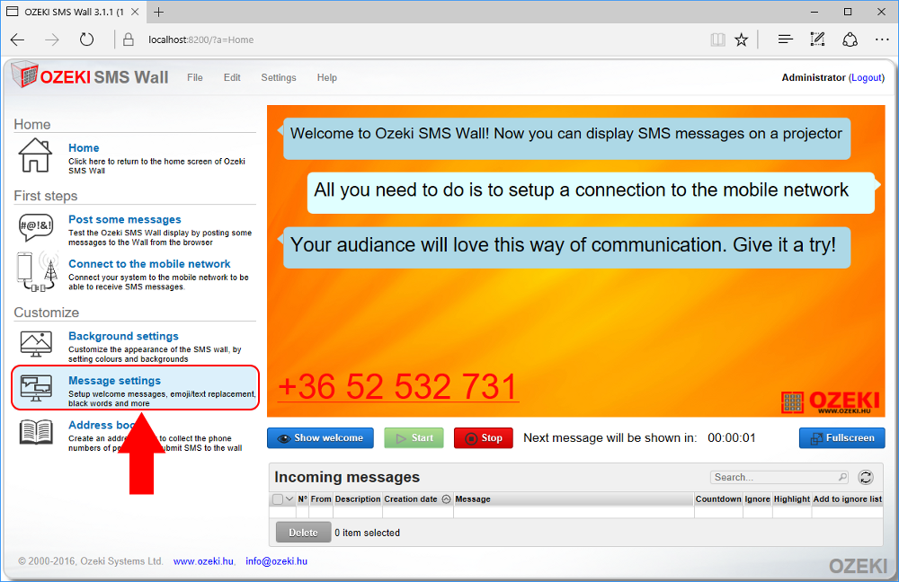Click the 'Welcome to Ozeki SMS Wall' message bubble

click(x=566, y=138)
